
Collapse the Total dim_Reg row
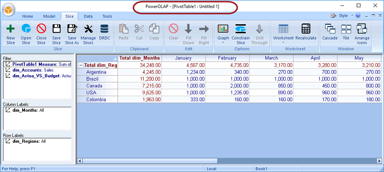(x=80, y=65)
